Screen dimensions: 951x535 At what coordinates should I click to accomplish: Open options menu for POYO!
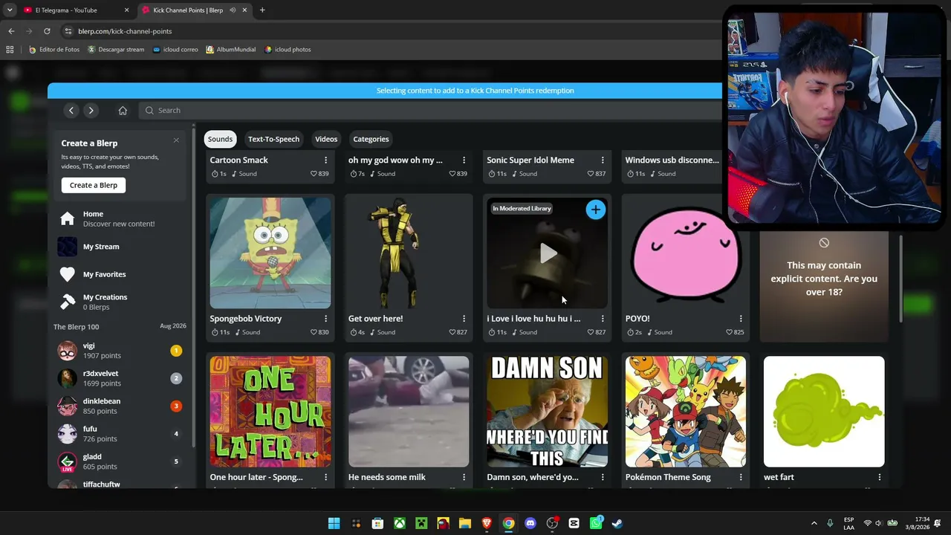(x=741, y=319)
